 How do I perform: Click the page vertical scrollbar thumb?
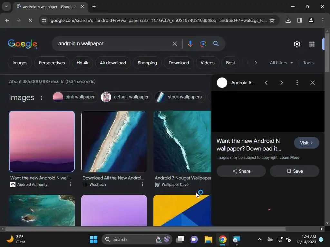click(x=327, y=52)
